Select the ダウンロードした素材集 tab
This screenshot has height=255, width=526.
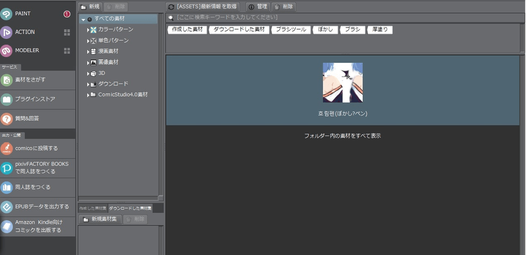pos(130,208)
